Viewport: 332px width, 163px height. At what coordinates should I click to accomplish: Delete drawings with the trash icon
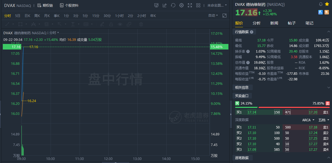(x=141, y=24)
